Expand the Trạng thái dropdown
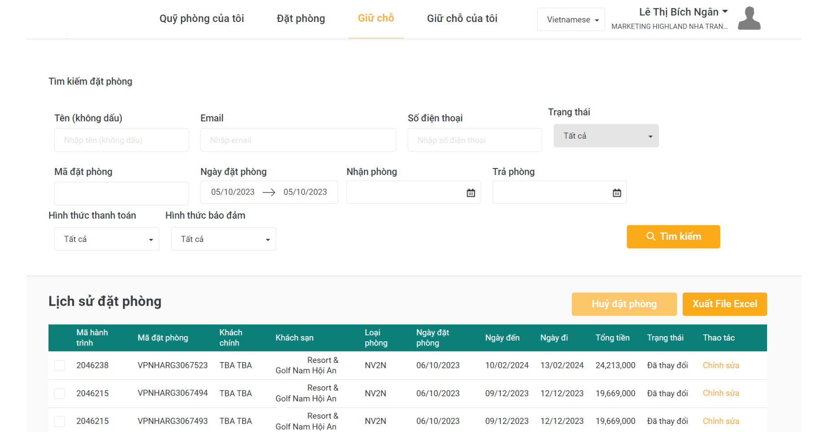 point(605,136)
